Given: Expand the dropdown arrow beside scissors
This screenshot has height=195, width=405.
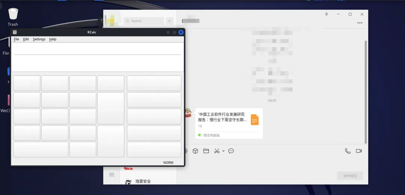Looking at the screenshot, I should coord(223,151).
